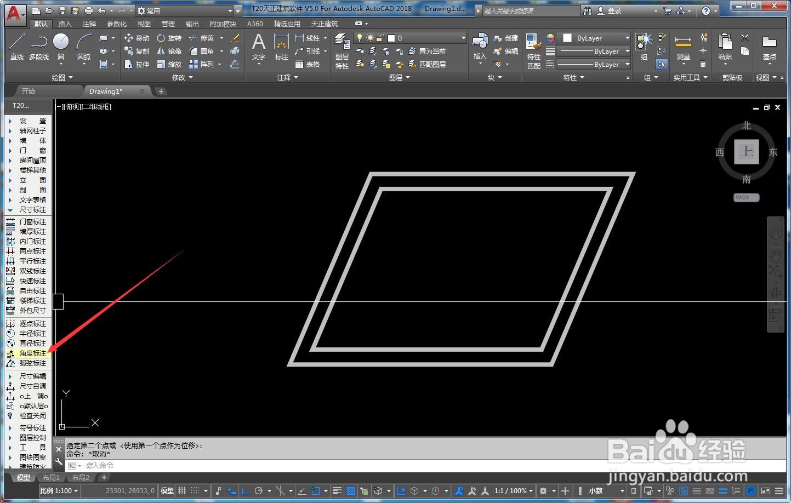Click the 旋转 rotate tool
The image size is (791, 503).
pos(169,38)
